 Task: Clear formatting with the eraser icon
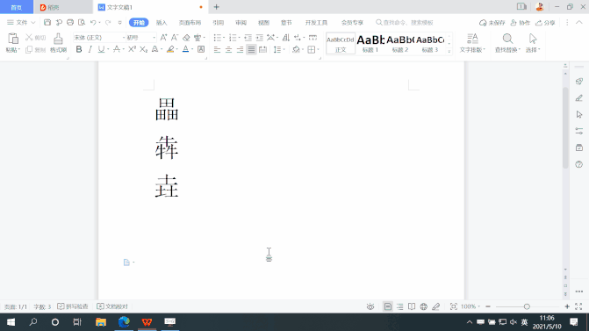[186, 38]
